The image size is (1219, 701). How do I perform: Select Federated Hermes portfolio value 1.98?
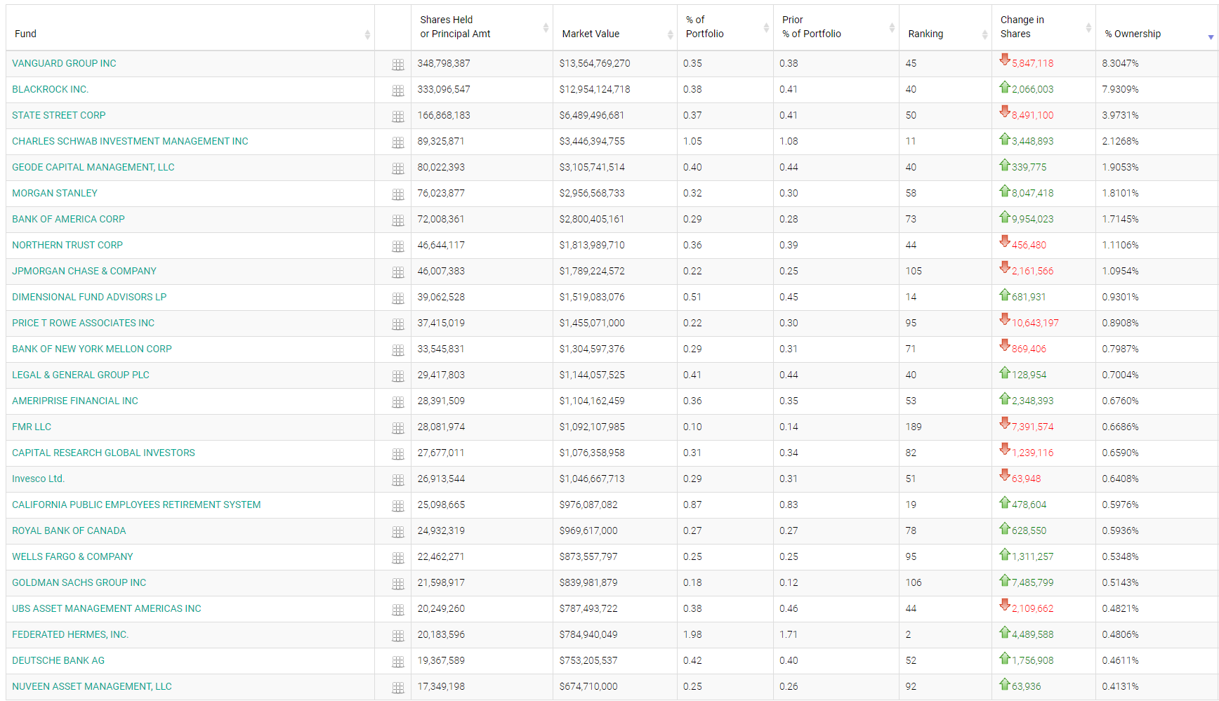(x=692, y=634)
